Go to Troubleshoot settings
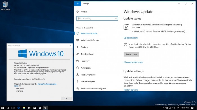Screen dimensions: 197x110 click(x=87, y=54)
